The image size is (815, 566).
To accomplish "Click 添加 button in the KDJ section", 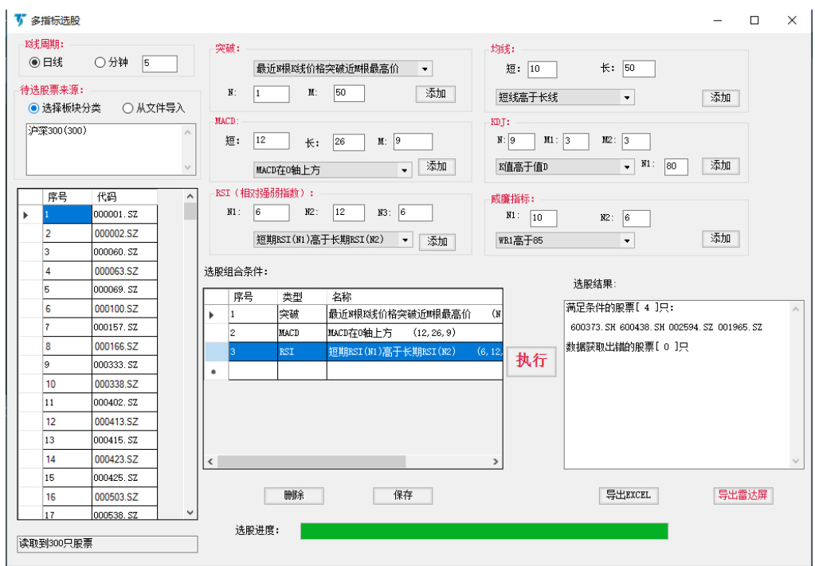I will 720,166.
